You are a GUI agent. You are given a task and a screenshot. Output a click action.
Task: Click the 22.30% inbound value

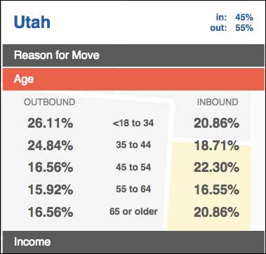tap(217, 168)
